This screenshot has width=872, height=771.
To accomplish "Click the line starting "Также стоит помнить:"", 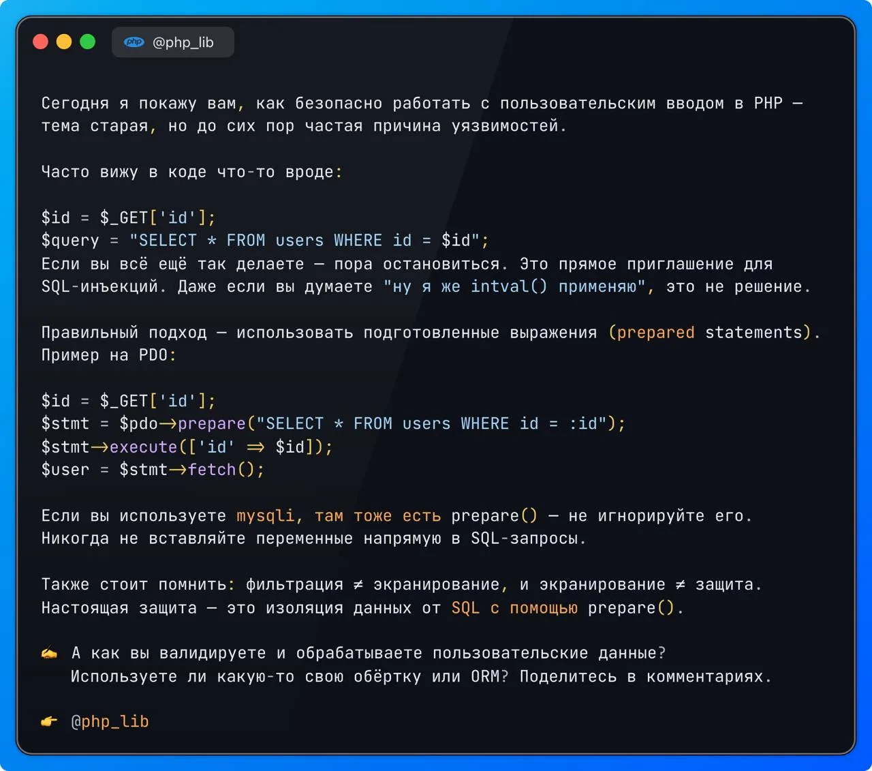I will [401, 584].
